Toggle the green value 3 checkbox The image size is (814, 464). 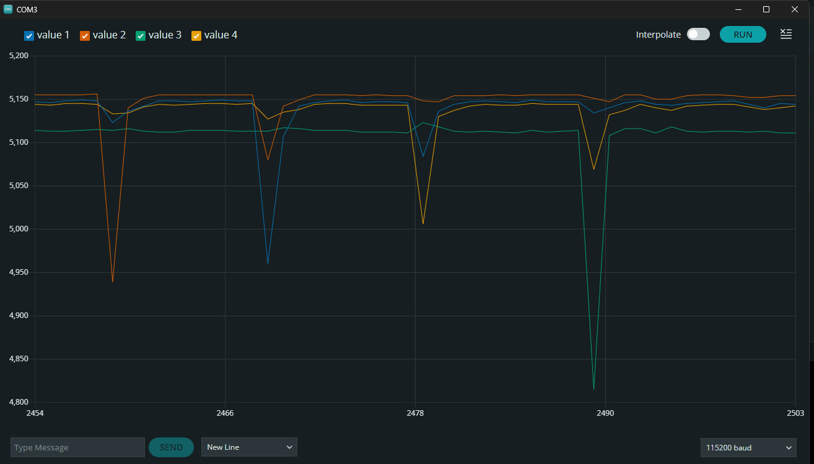141,36
